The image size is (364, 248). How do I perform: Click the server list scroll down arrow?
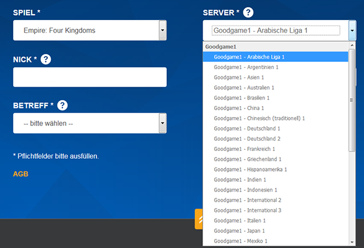click(352, 242)
